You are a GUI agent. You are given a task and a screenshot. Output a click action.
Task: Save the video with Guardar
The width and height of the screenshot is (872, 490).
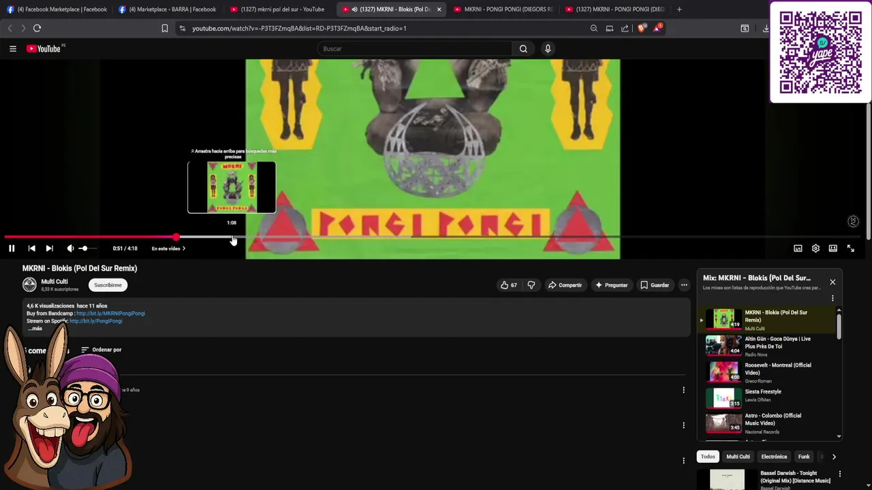pyautogui.click(x=655, y=285)
